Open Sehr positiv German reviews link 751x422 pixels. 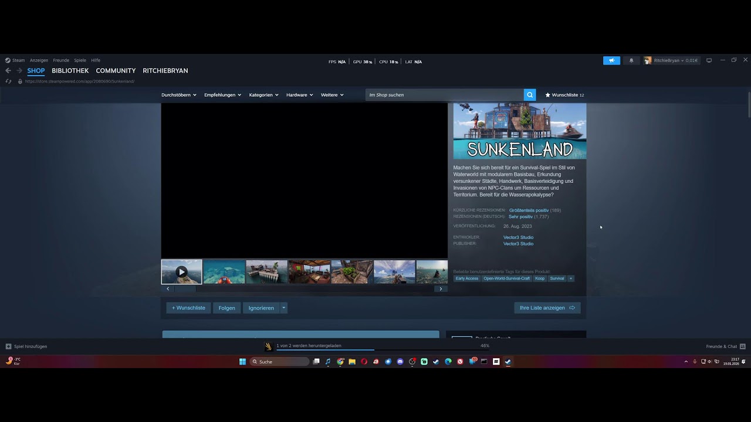520,217
